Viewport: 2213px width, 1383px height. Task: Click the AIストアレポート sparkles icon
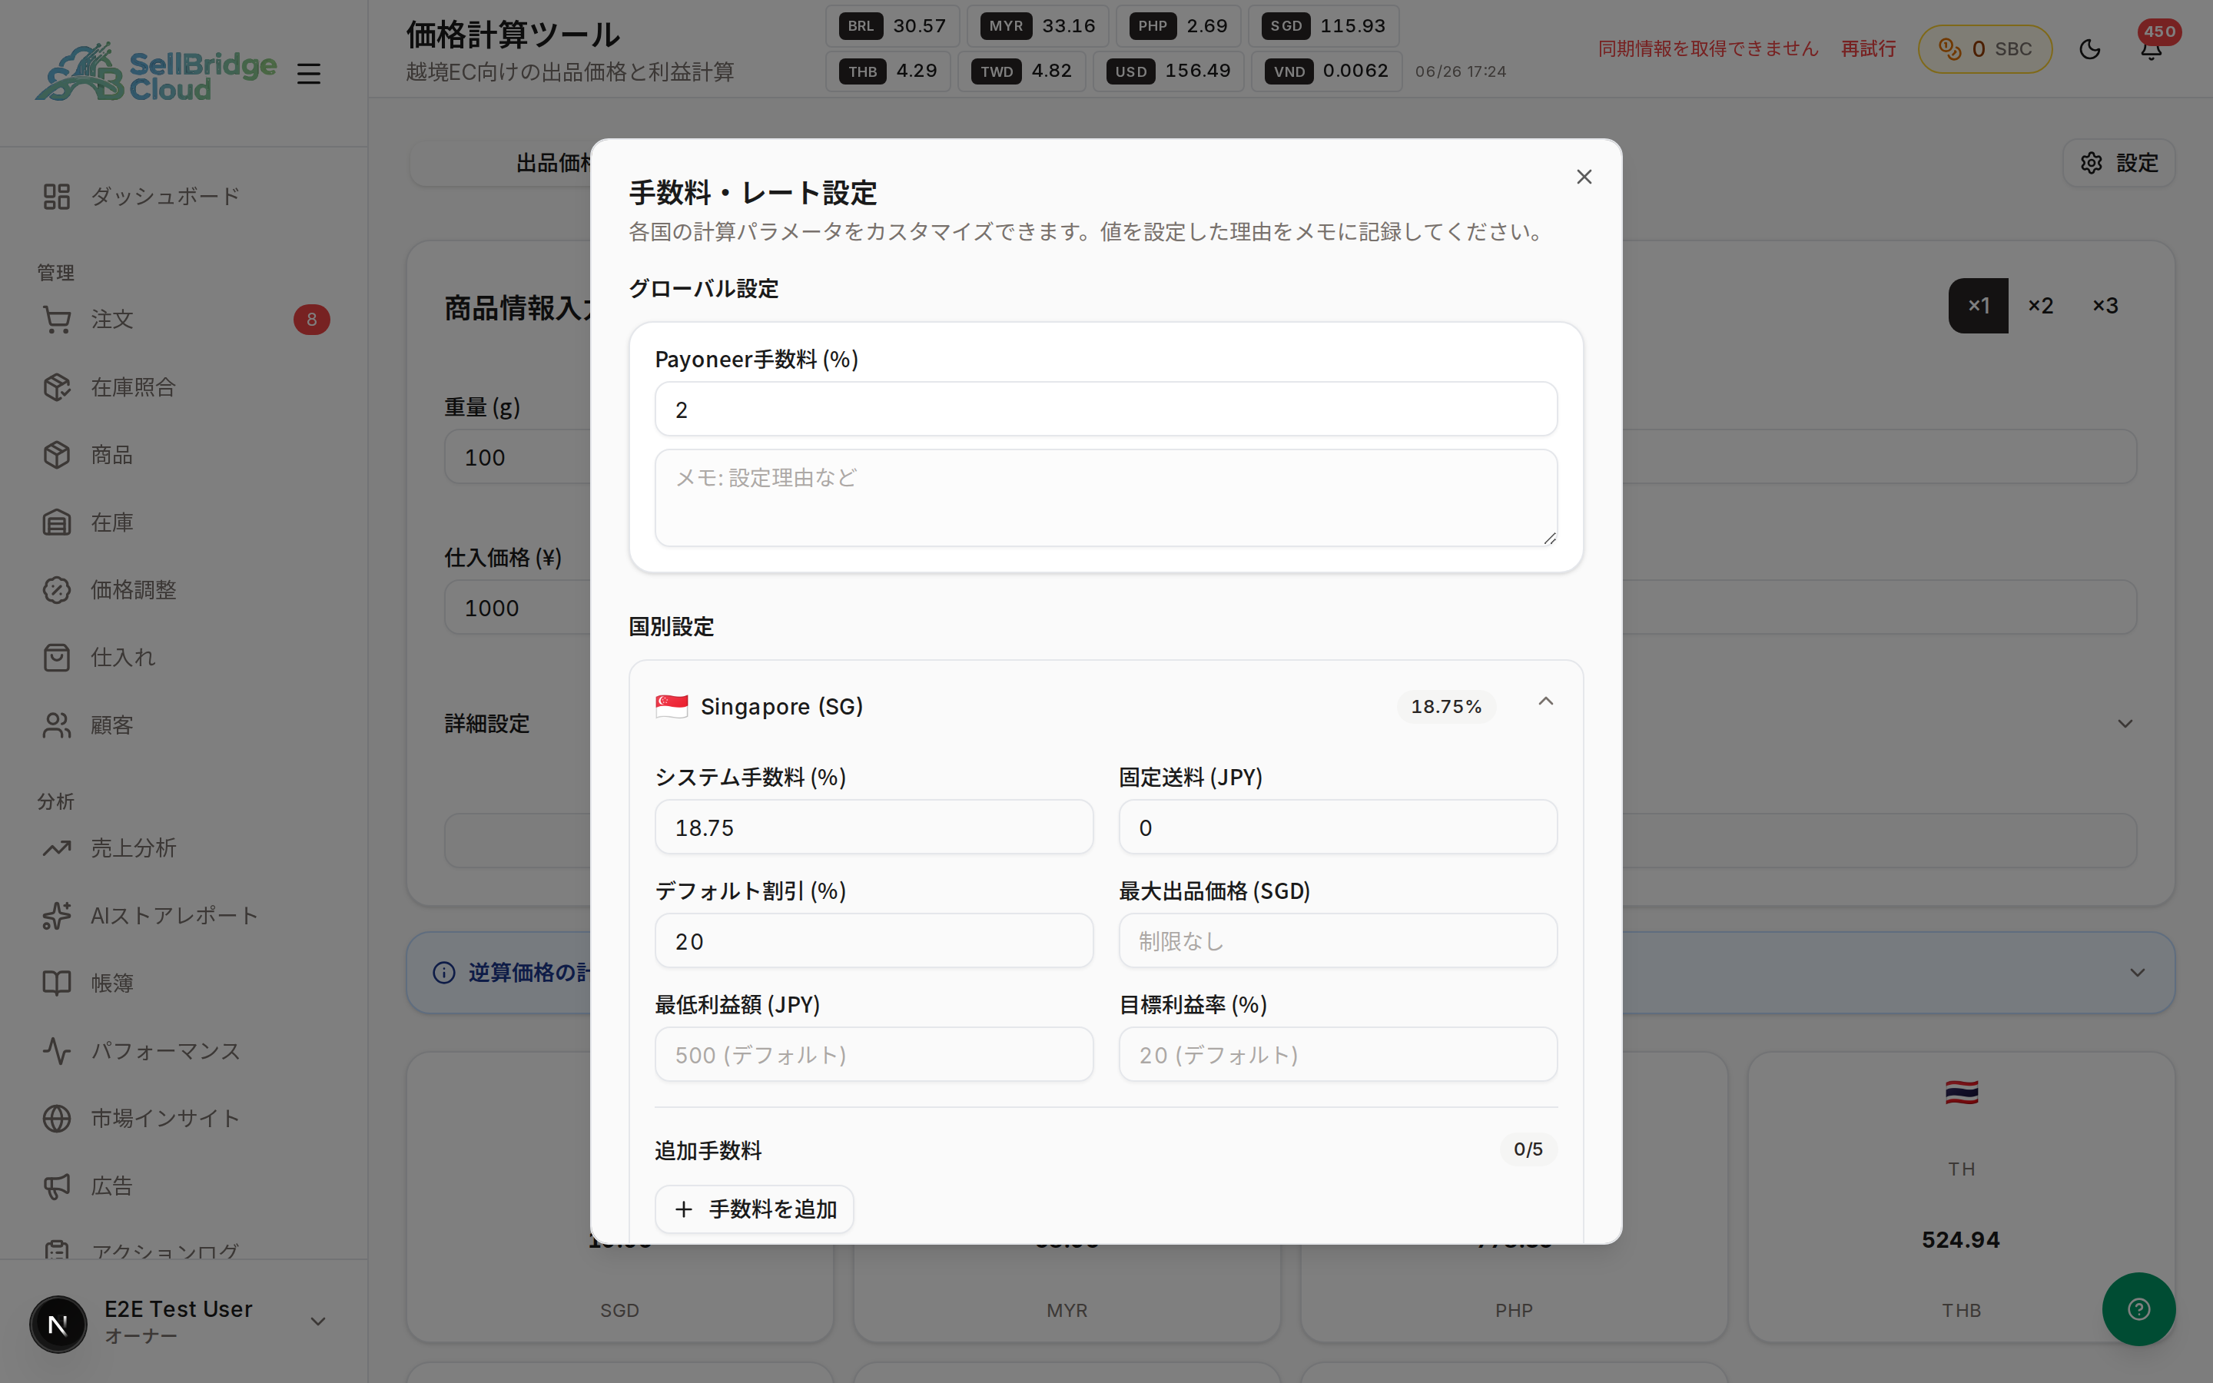pos(57,916)
